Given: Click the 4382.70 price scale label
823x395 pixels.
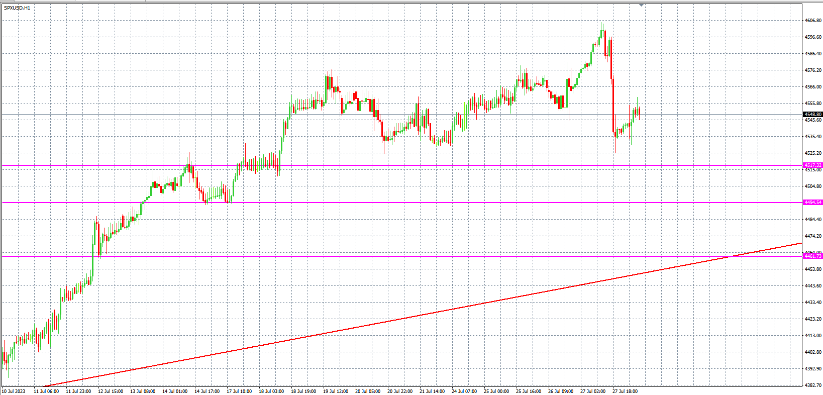Looking at the screenshot, I should click(812, 385).
